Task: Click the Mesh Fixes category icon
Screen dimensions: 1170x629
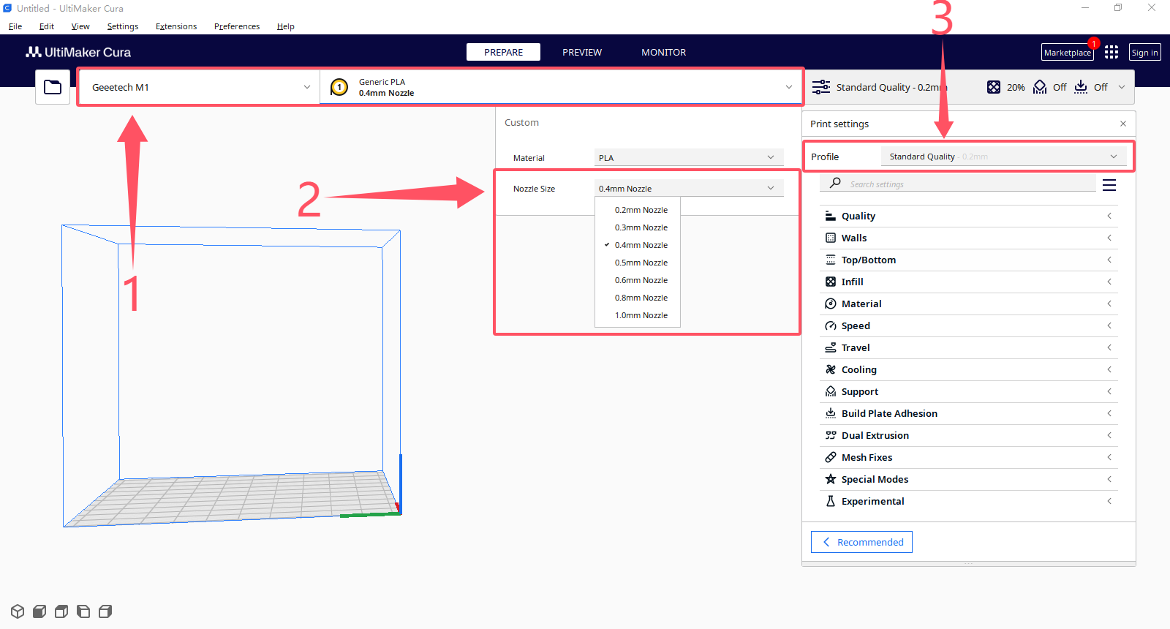Action: (831, 457)
